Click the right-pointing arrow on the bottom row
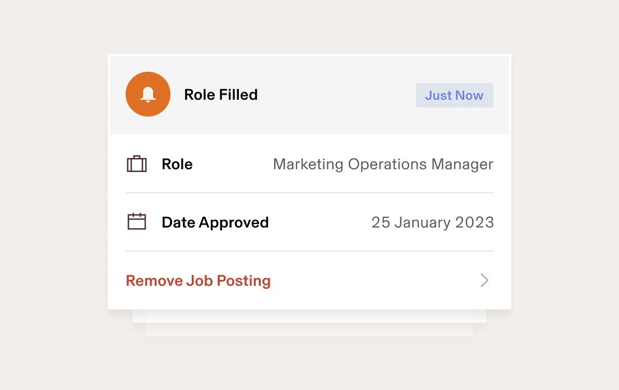 [484, 280]
